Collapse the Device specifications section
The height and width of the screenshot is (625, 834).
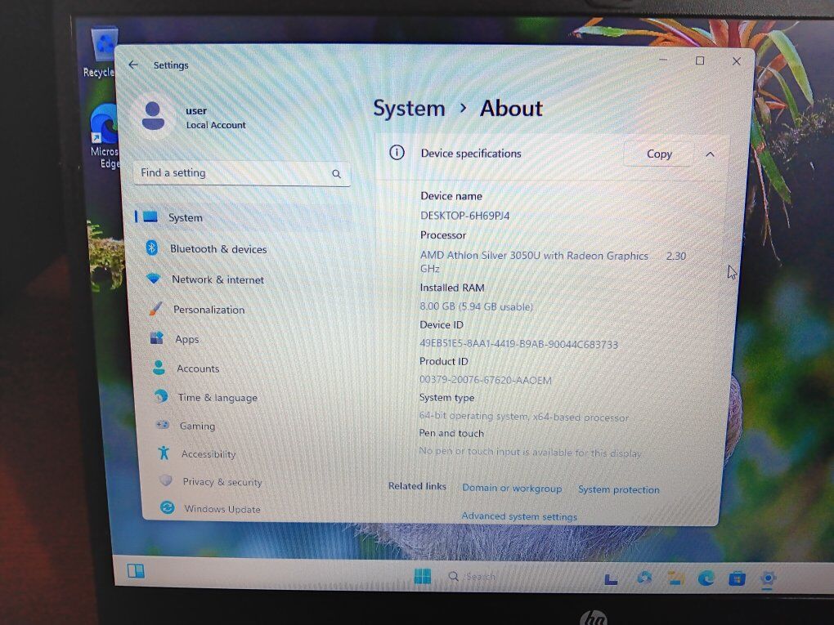coord(710,154)
